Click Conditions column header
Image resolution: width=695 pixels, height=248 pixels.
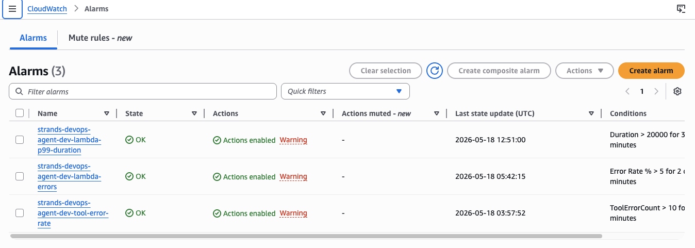tap(628, 113)
